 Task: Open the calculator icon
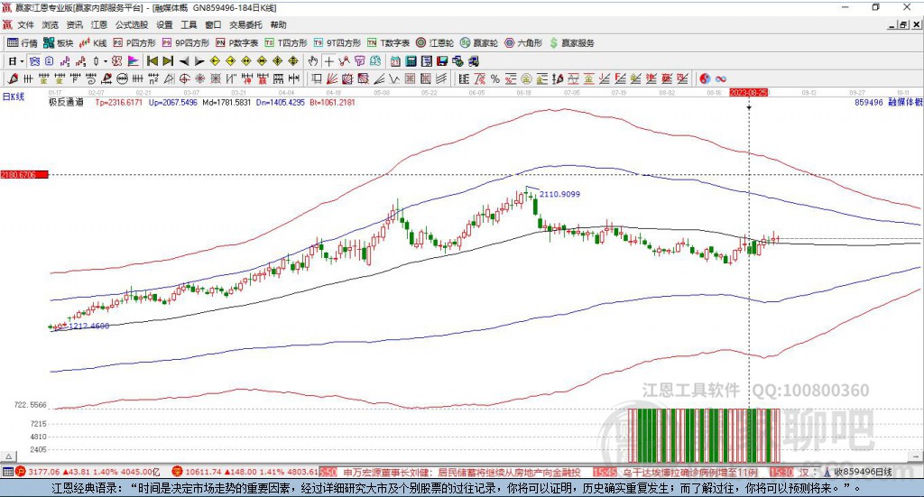tap(411, 61)
